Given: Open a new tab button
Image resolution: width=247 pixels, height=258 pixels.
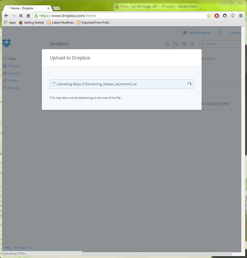Looking at the screenshot, I should tap(57, 8).
